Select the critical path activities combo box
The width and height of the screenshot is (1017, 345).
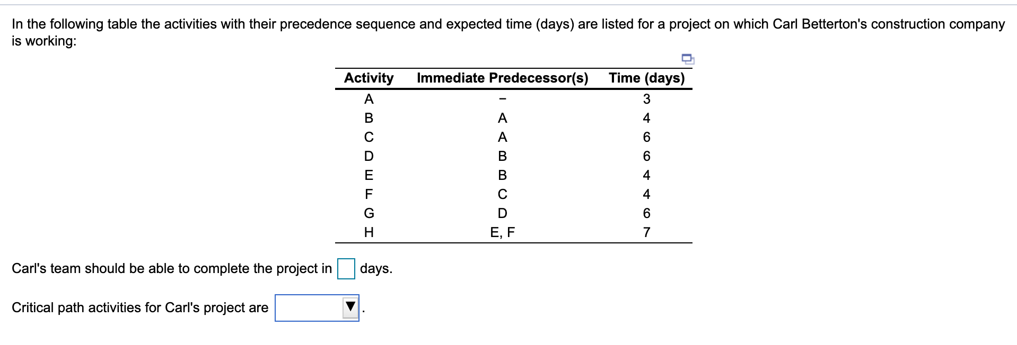point(317,308)
